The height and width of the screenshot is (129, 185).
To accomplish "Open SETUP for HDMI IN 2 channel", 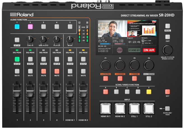I will (83, 59).
